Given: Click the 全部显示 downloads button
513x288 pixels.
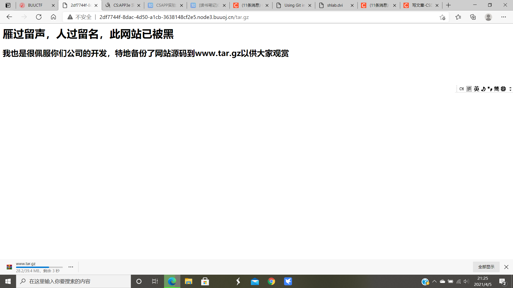Looking at the screenshot, I should coord(486,267).
